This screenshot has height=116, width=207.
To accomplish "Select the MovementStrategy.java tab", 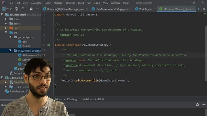I will point(177,9).
